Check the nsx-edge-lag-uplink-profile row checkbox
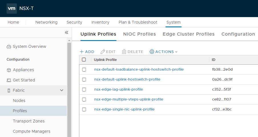Image resolution: width=258 pixels, height=137 pixels. tap(84, 89)
